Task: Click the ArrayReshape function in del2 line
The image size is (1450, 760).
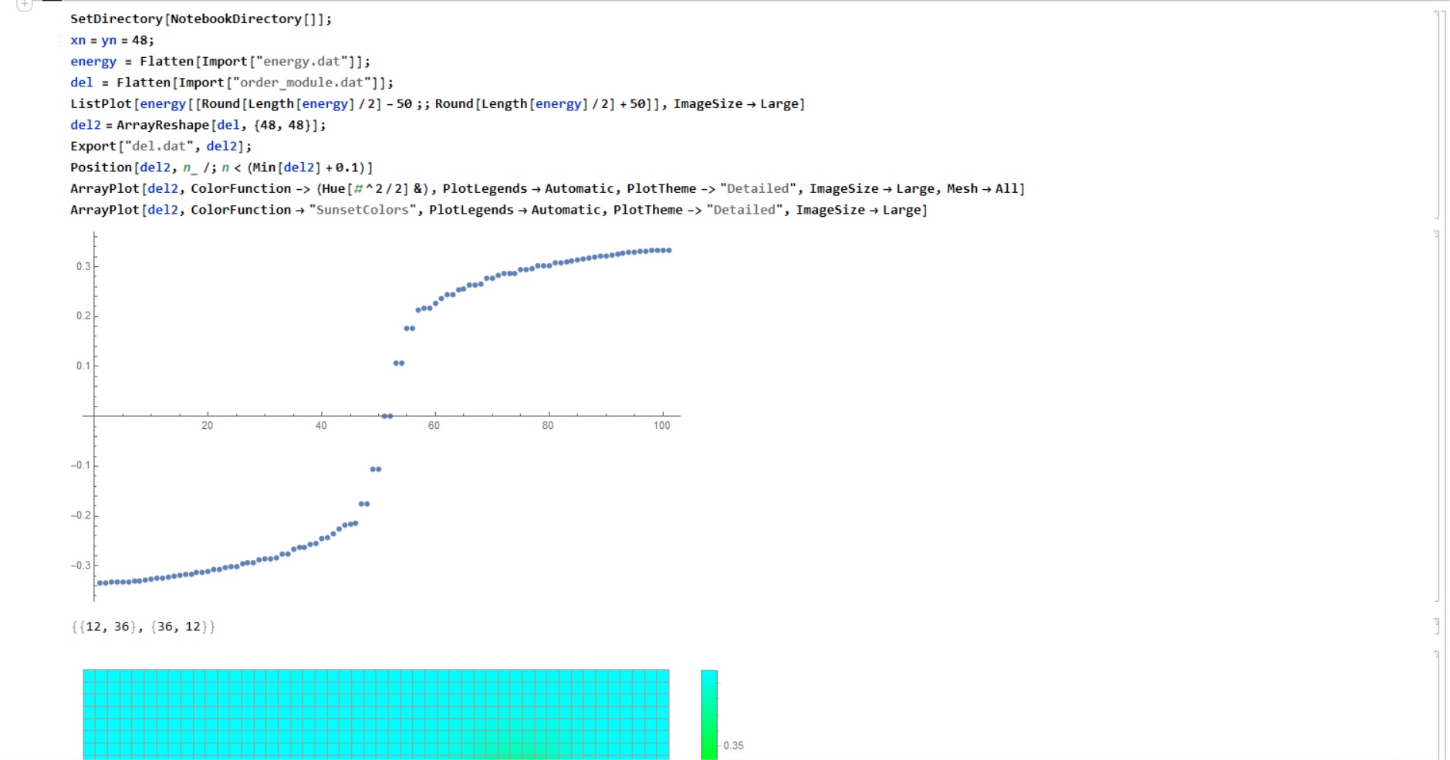Action: (163, 125)
